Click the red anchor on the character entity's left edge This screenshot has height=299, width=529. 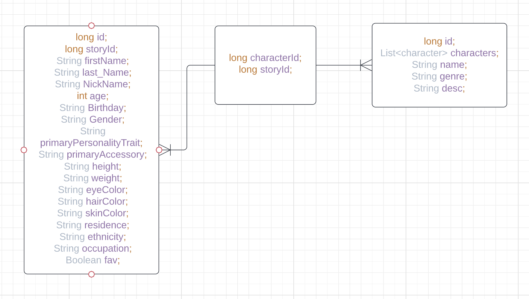[x=24, y=150]
